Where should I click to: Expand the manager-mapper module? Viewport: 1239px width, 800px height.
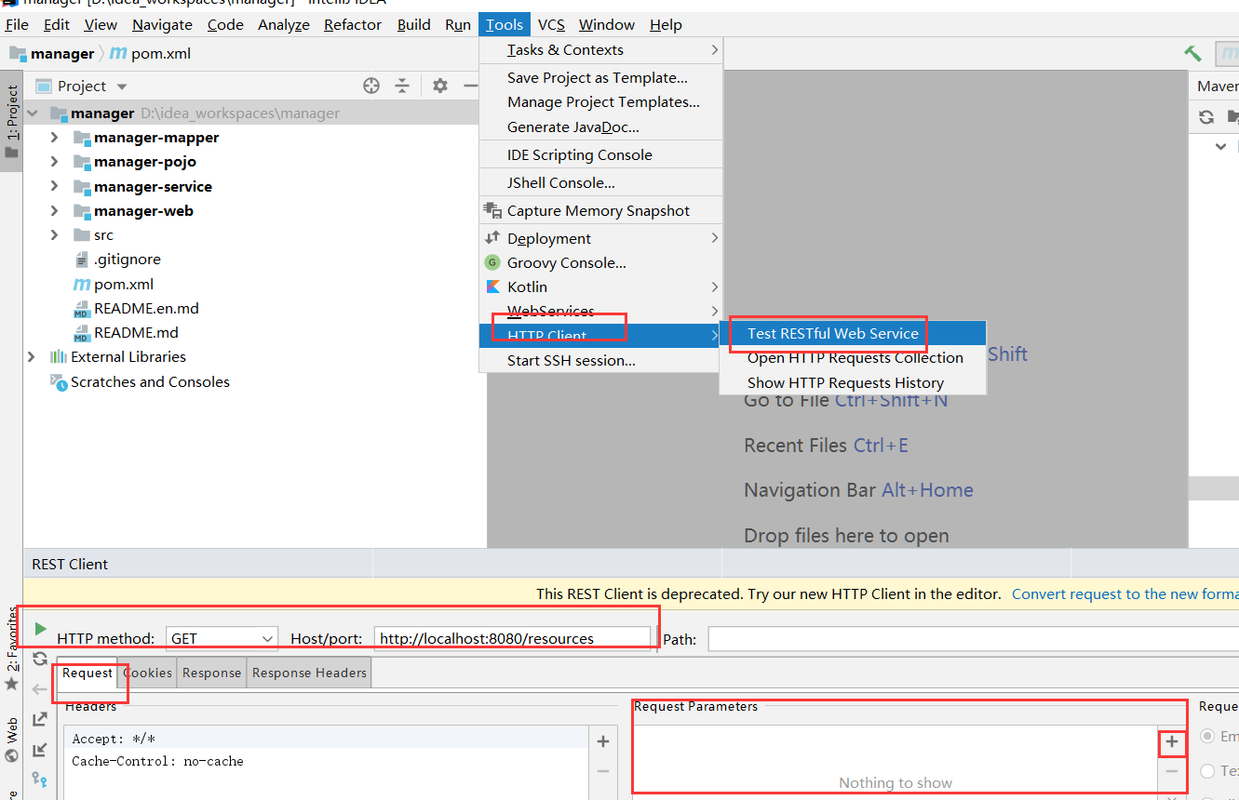tap(54, 138)
